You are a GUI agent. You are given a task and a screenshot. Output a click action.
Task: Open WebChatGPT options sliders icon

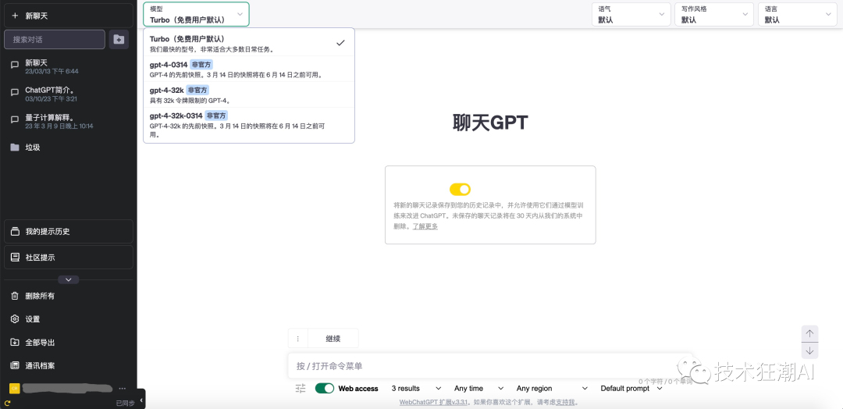tap(301, 389)
